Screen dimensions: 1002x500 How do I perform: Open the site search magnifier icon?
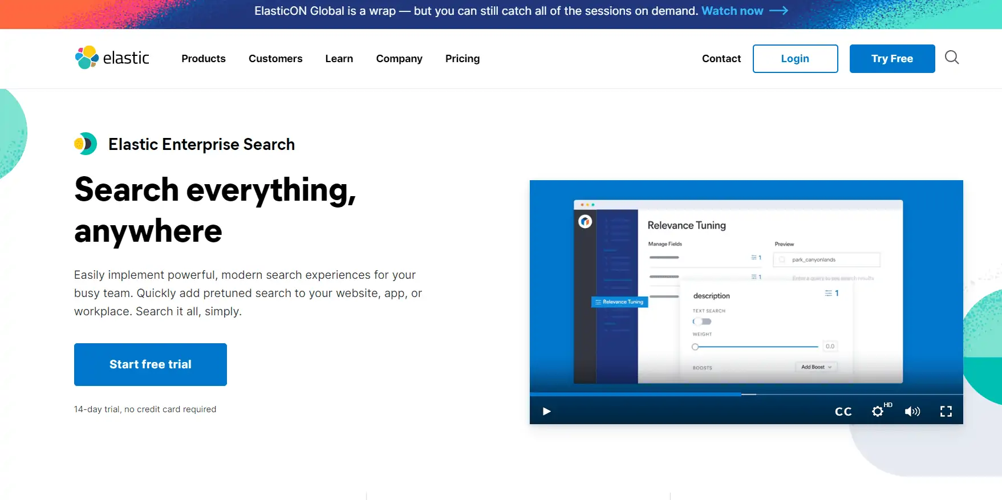pos(951,58)
